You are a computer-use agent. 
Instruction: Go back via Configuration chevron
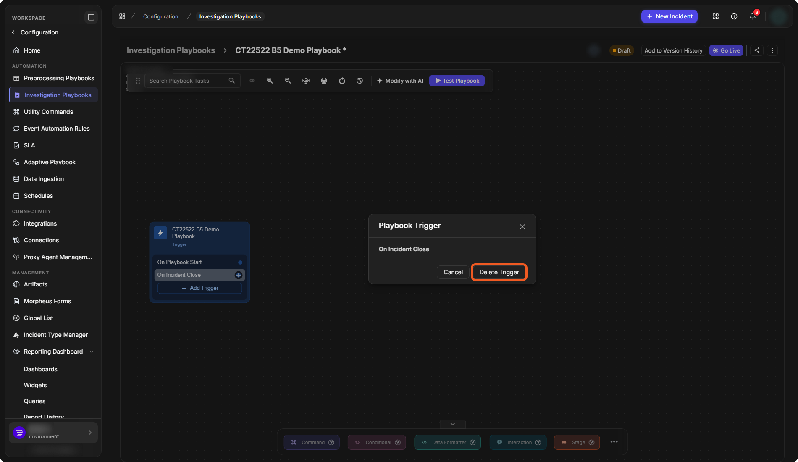tap(13, 32)
